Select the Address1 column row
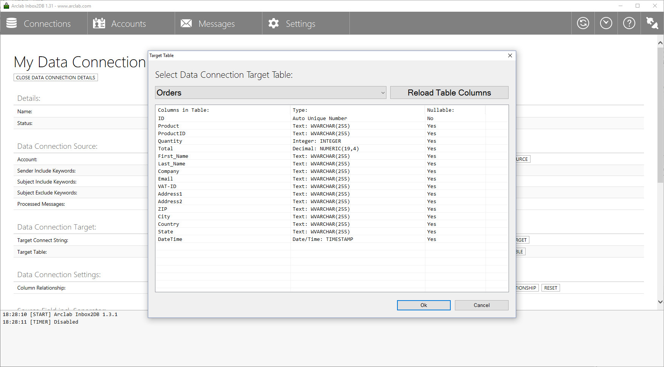Screen dimensions: 664x367 pyautogui.click(x=332, y=194)
